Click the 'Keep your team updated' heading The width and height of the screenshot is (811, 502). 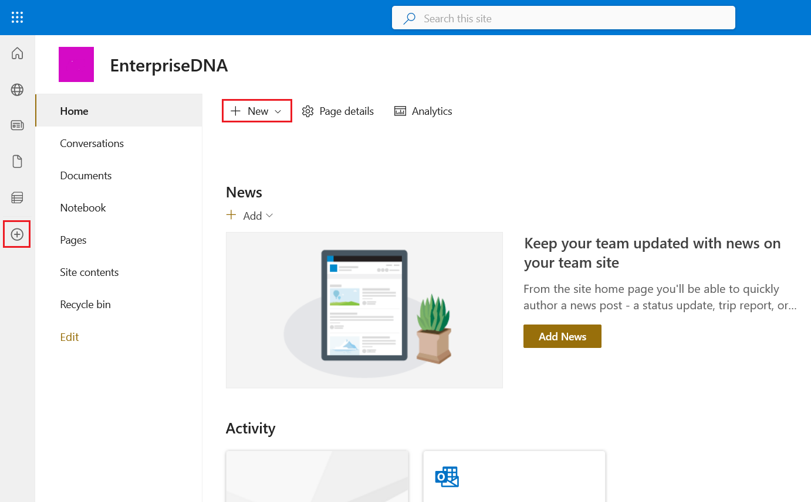pyautogui.click(x=653, y=253)
